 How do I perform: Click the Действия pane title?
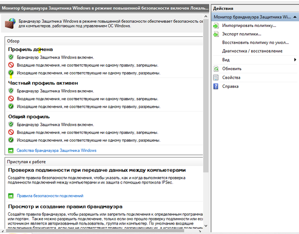223,9
